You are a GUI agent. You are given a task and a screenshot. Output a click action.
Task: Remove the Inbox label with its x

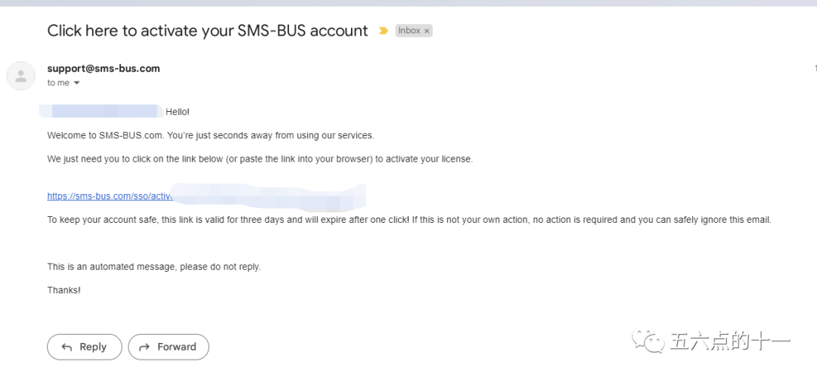click(427, 31)
